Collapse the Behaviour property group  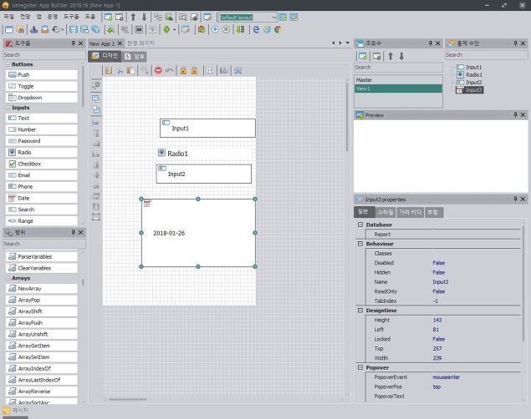(x=360, y=244)
